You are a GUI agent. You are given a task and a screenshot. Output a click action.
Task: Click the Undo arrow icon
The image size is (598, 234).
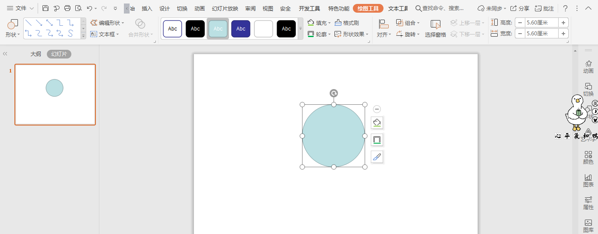89,8
